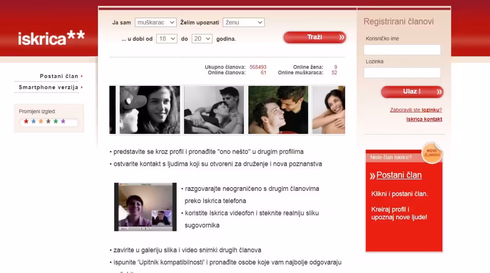
Task: Focus the 'Korisničko ime' input field
Action: click(402, 50)
